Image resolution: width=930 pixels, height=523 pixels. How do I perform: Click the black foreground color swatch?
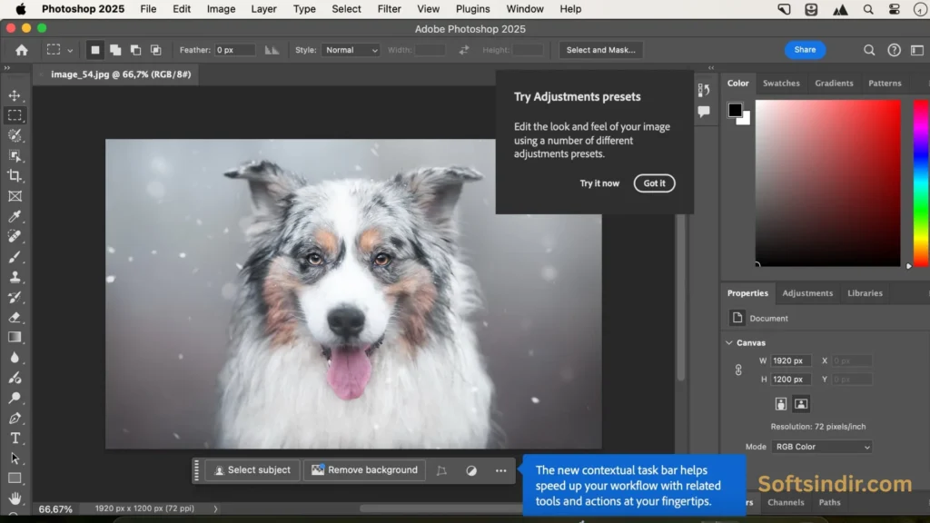[x=735, y=110]
